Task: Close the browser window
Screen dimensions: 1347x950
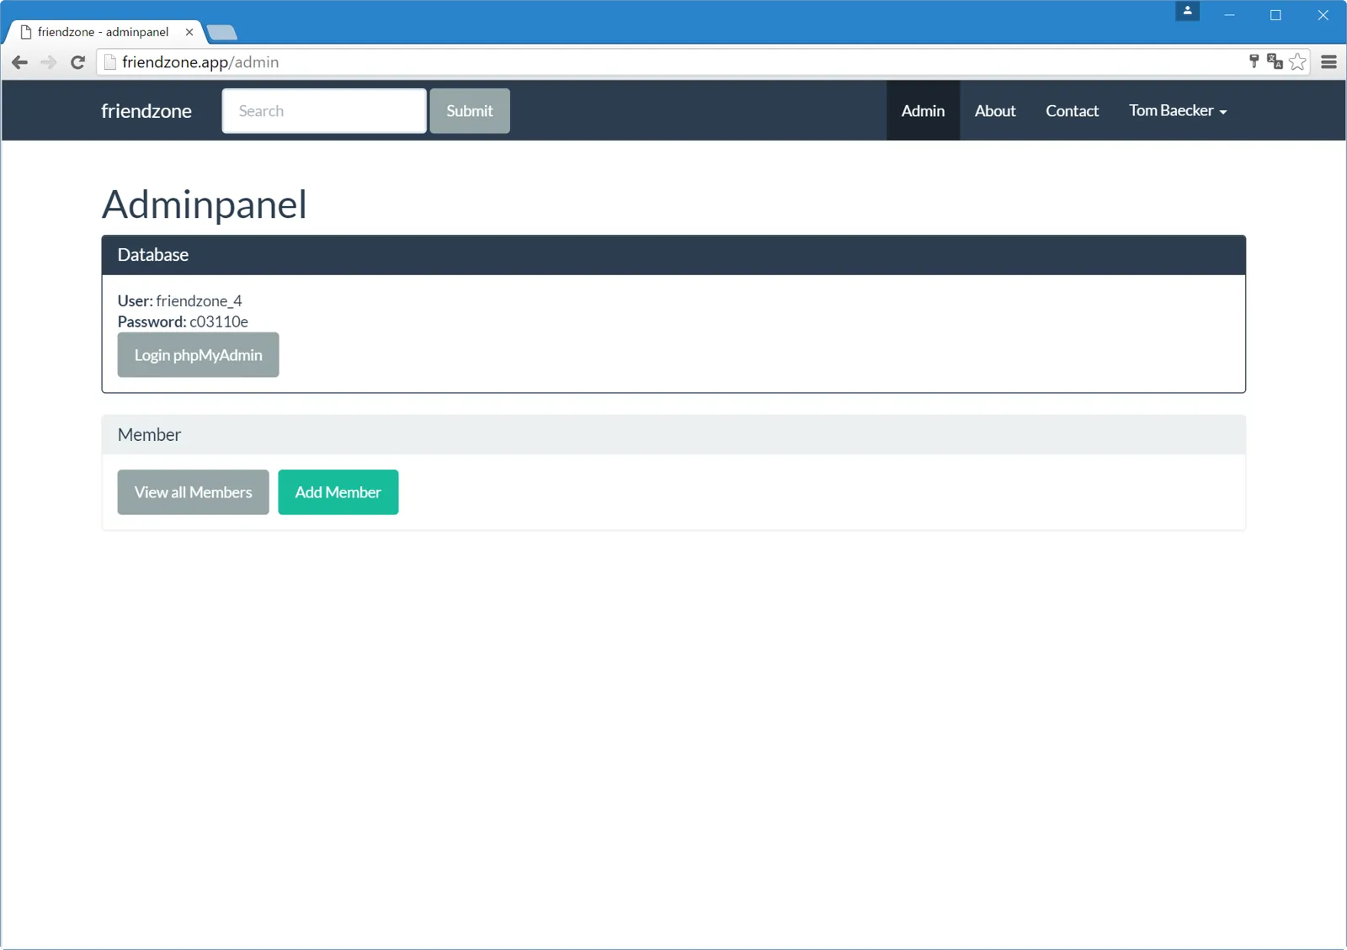Action: (x=1323, y=15)
